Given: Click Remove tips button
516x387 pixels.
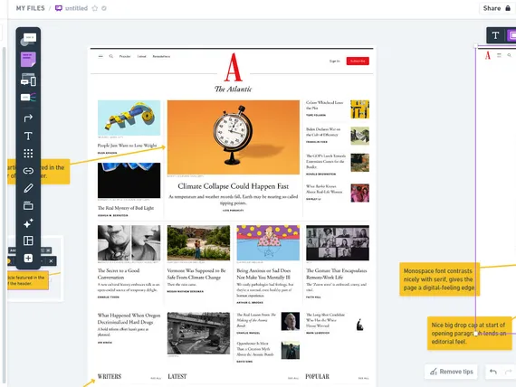Looking at the screenshot, I should click(451, 372).
